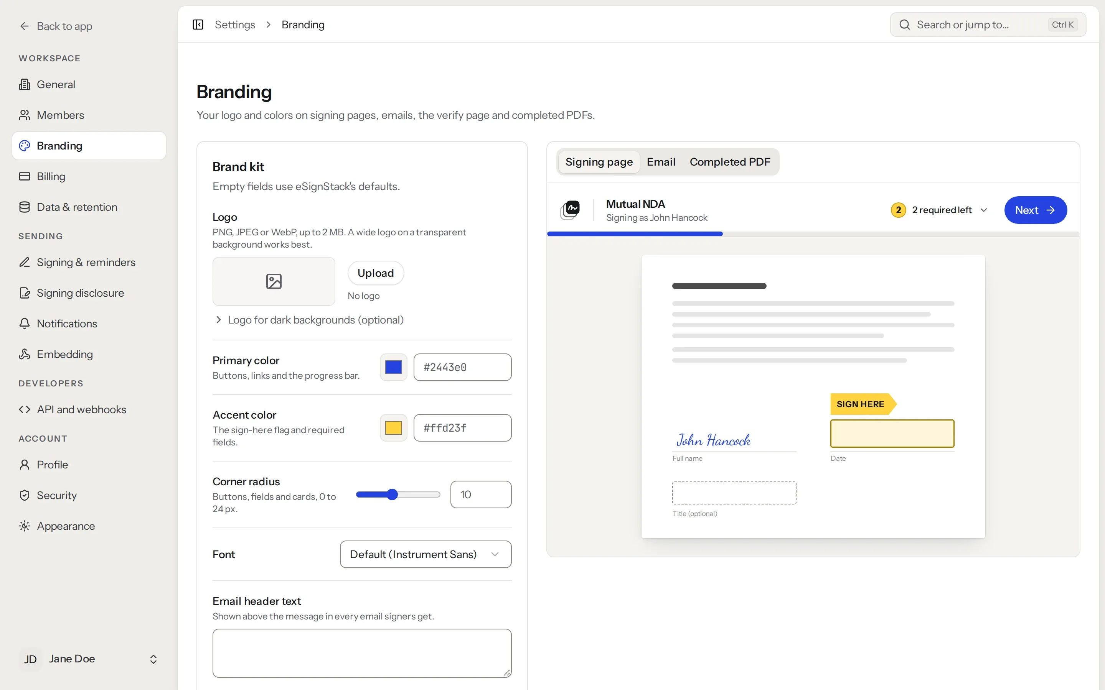Viewport: 1105px width, 690px height.
Task: Open the Font dropdown
Action: pyautogui.click(x=426, y=554)
